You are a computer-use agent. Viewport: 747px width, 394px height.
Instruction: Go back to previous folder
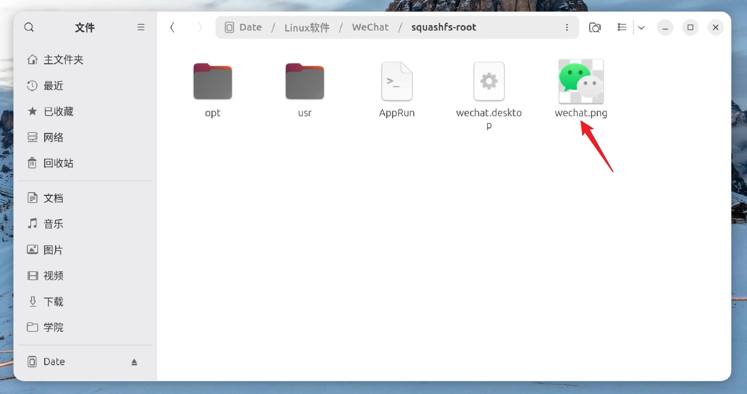[172, 27]
